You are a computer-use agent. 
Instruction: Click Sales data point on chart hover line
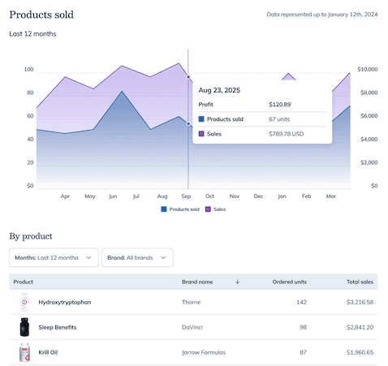tap(188, 77)
